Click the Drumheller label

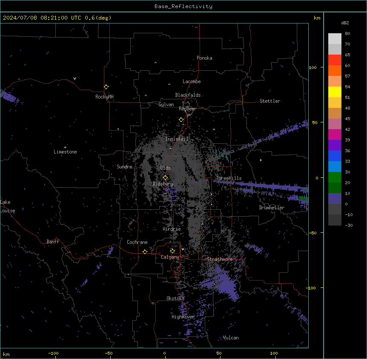[x=272, y=208]
